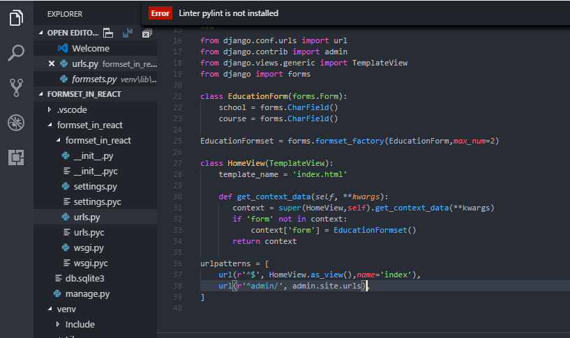
Task: Select the Welcome open editor
Action: click(90, 48)
